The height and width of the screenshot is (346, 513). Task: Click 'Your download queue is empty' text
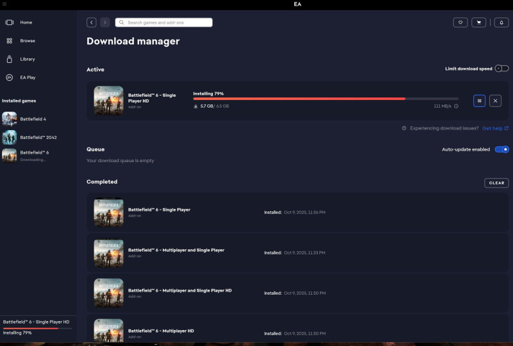[120, 161]
